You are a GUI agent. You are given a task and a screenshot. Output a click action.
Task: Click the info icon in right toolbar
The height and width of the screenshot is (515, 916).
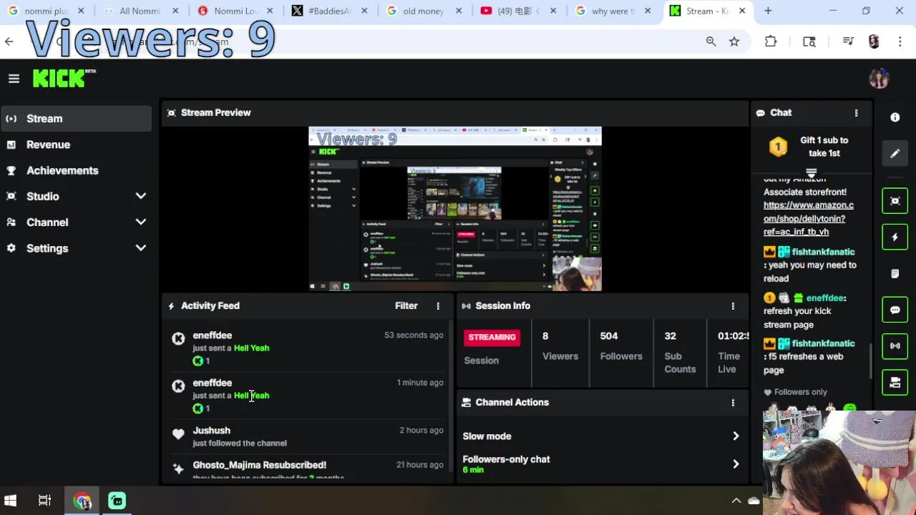pos(895,117)
